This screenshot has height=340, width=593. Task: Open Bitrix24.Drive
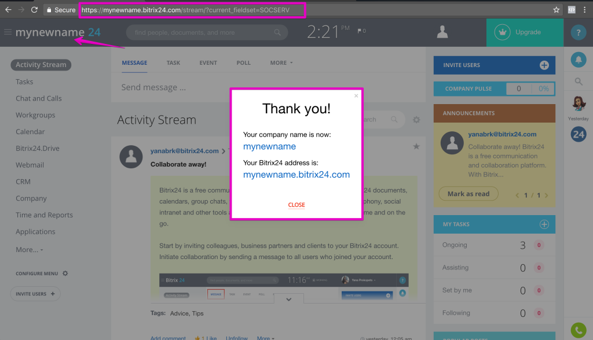click(x=38, y=148)
